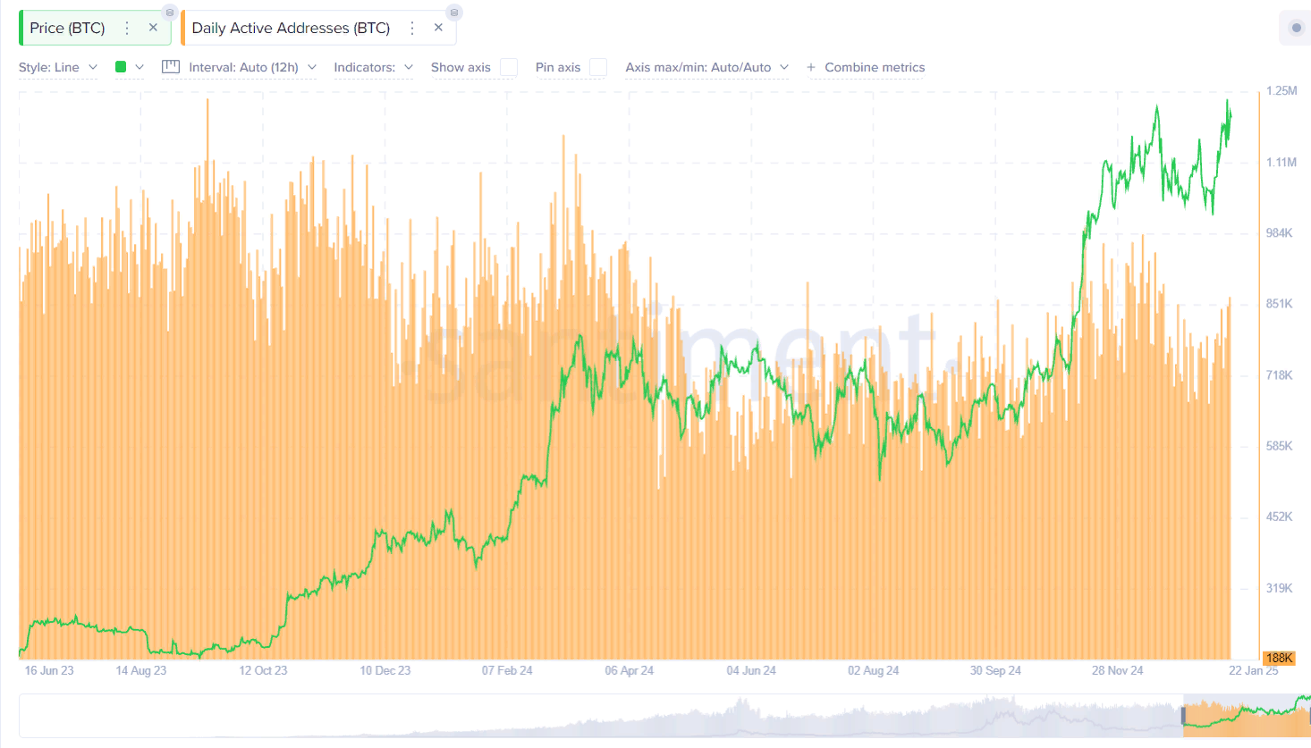This screenshot has height=748, width=1311.
Task: Click the green line color swatch
Action: (121, 66)
